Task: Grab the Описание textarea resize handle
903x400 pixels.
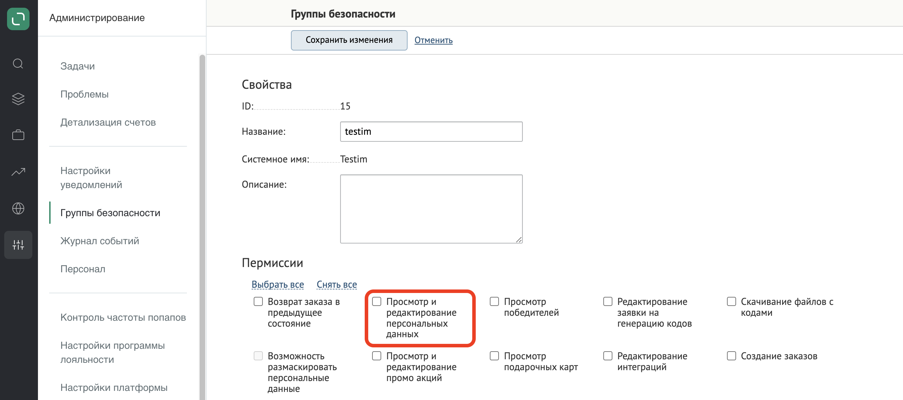Action: 519,239
